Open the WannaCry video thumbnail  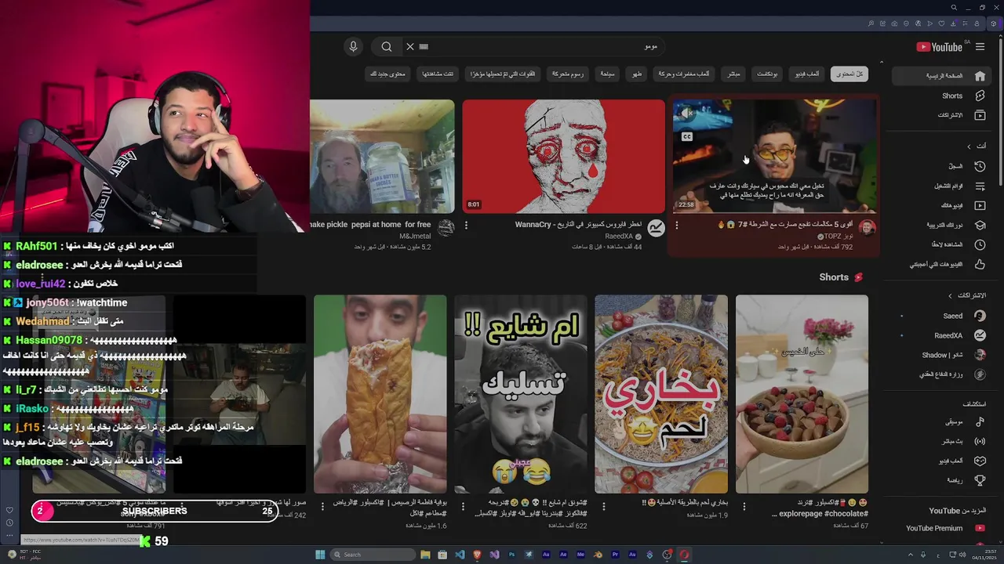pos(563,156)
